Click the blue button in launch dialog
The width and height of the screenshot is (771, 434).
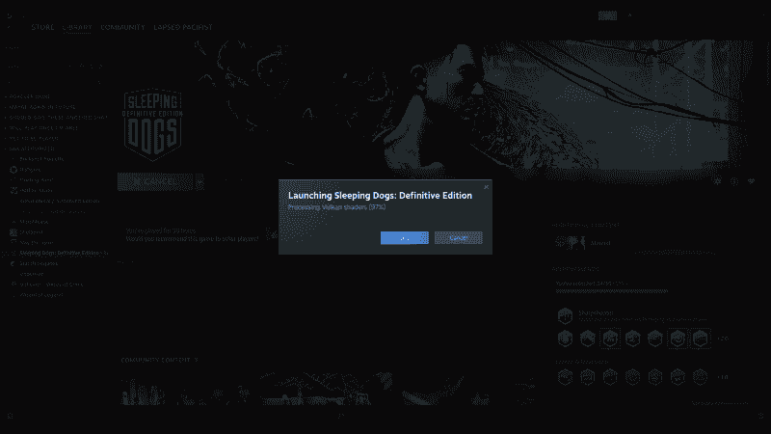[x=404, y=237]
